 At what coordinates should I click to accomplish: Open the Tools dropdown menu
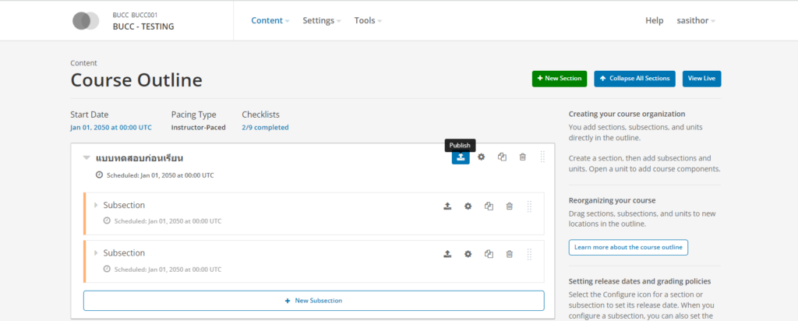click(367, 21)
